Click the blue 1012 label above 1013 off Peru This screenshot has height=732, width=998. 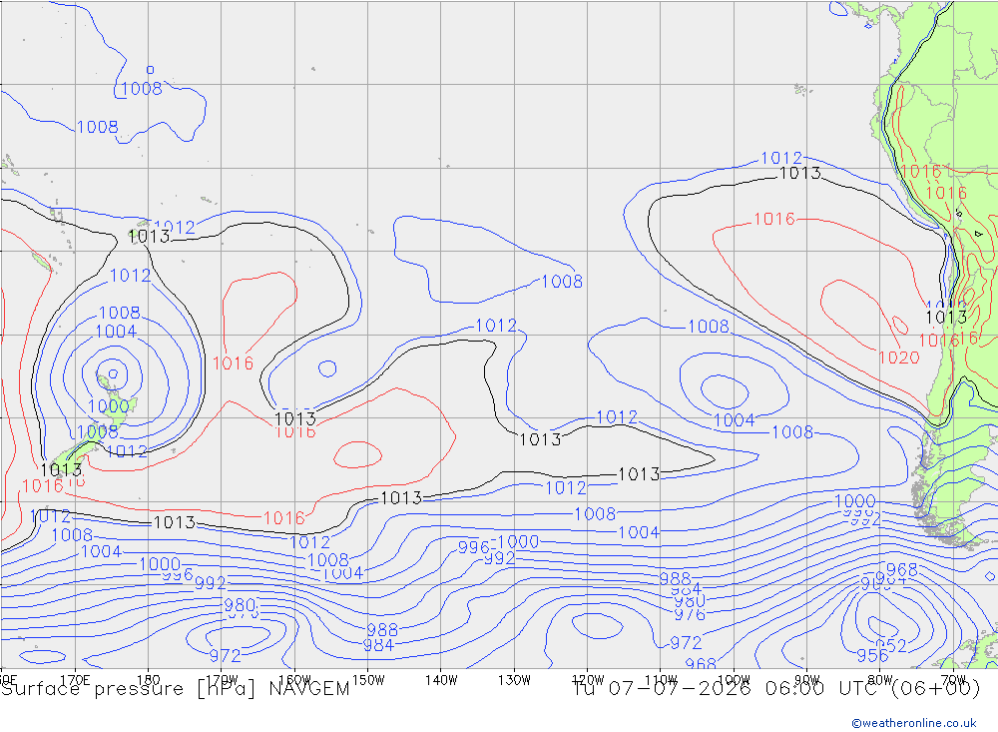point(781,158)
